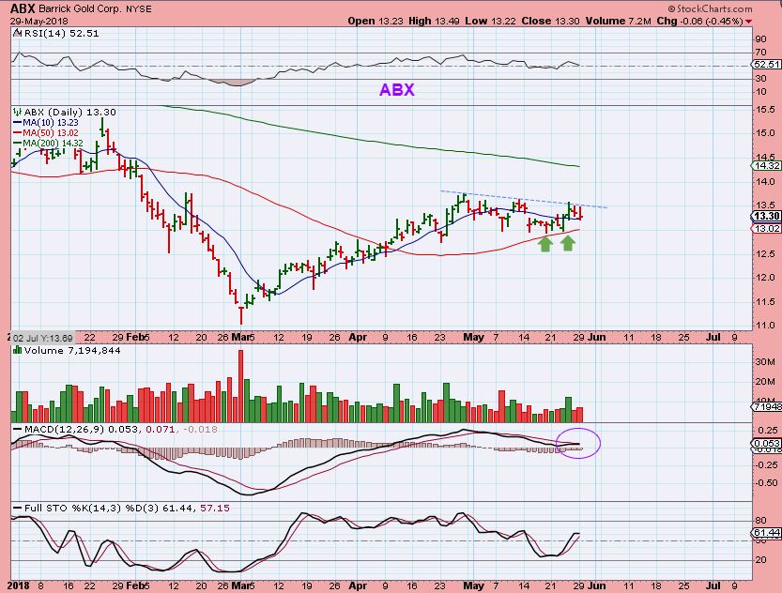Click the red line swatch before MA(50)

tap(18, 133)
